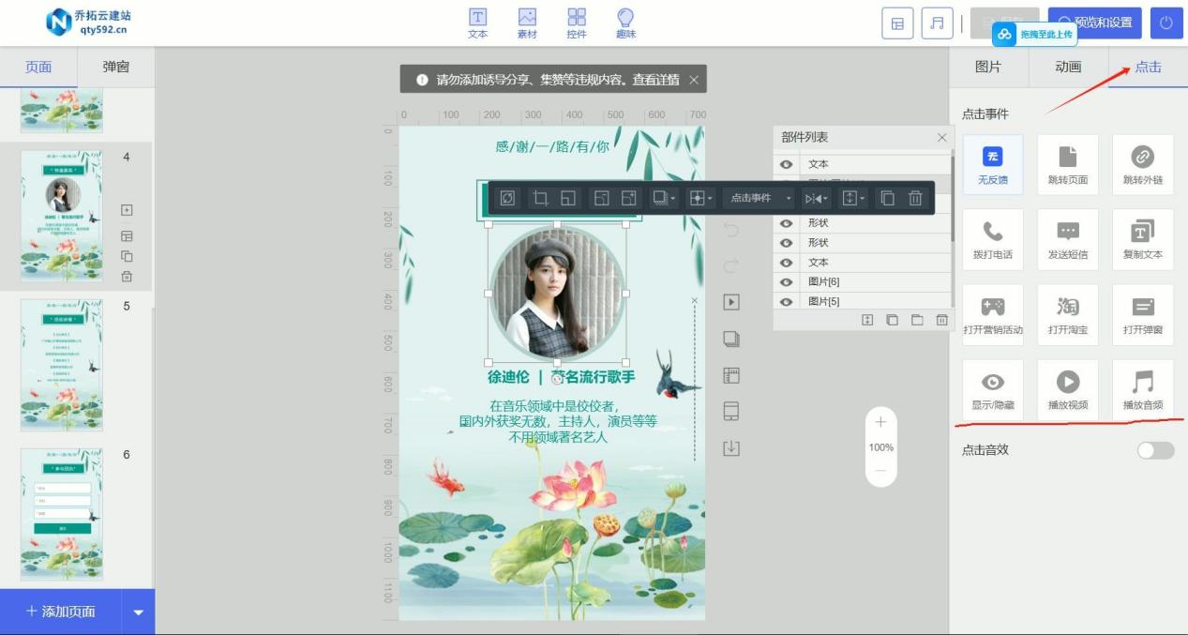
Task: Select the 拨打电话 click event
Action: [x=993, y=239]
